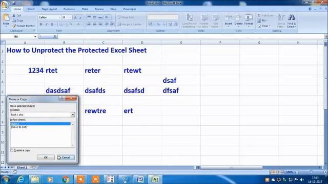
Task: Open Cell Styles gallery
Action: (215, 21)
